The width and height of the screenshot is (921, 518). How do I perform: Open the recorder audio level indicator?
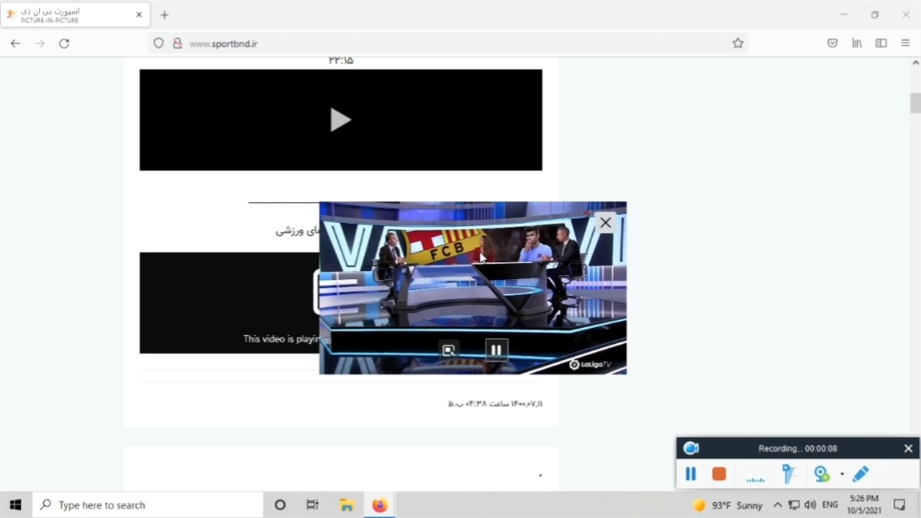tap(755, 475)
